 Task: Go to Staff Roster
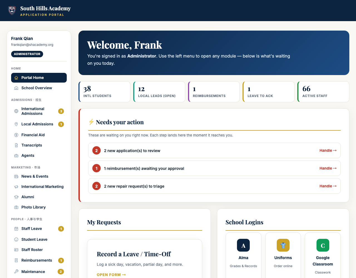click(x=39, y=250)
